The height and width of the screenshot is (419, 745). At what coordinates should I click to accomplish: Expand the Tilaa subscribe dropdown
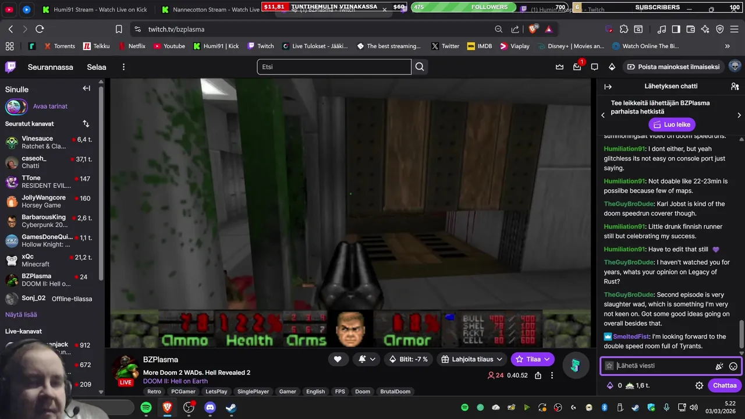pos(533,359)
